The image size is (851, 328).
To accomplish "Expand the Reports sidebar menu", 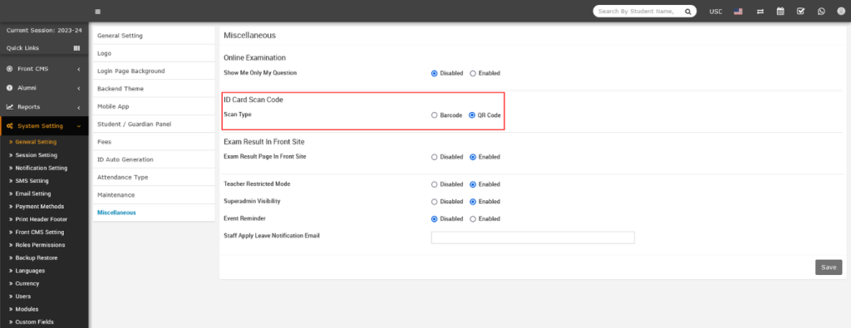I will click(x=44, y=107).
